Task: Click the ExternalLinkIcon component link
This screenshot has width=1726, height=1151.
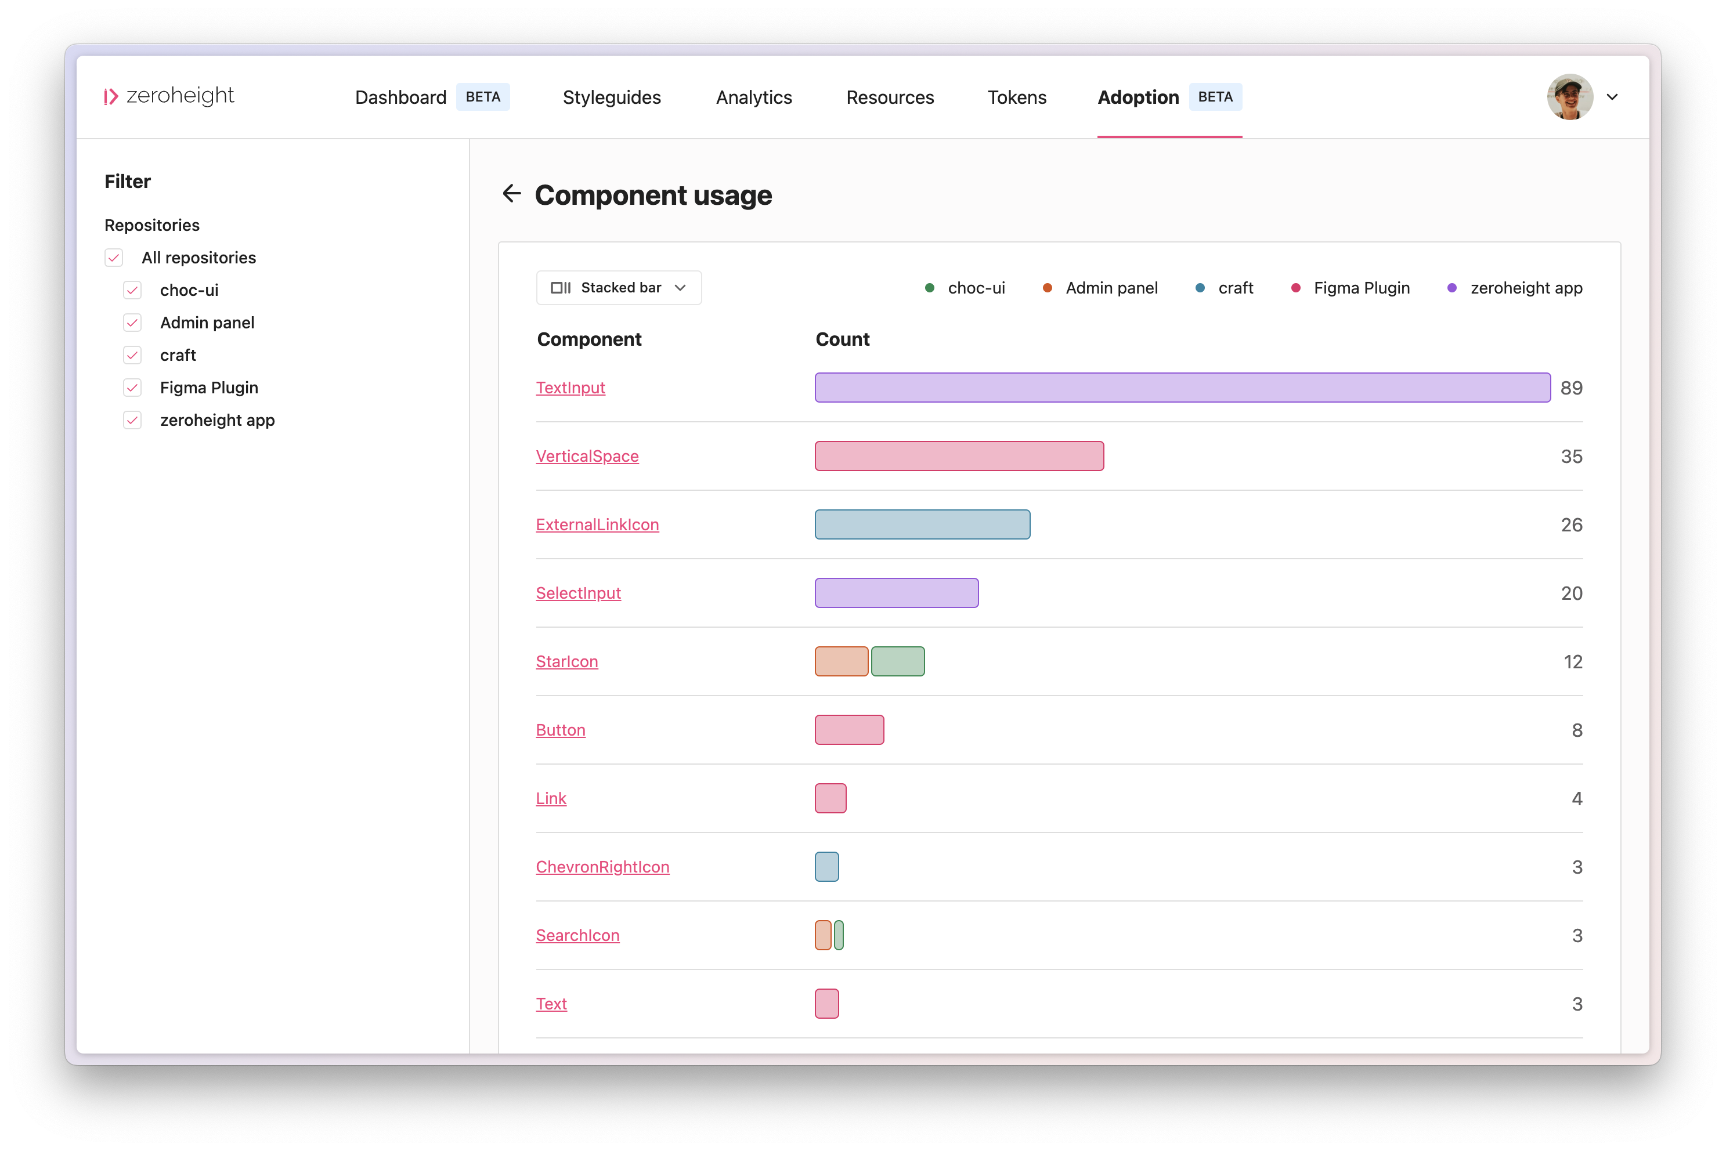Action: tap(598, 524)
